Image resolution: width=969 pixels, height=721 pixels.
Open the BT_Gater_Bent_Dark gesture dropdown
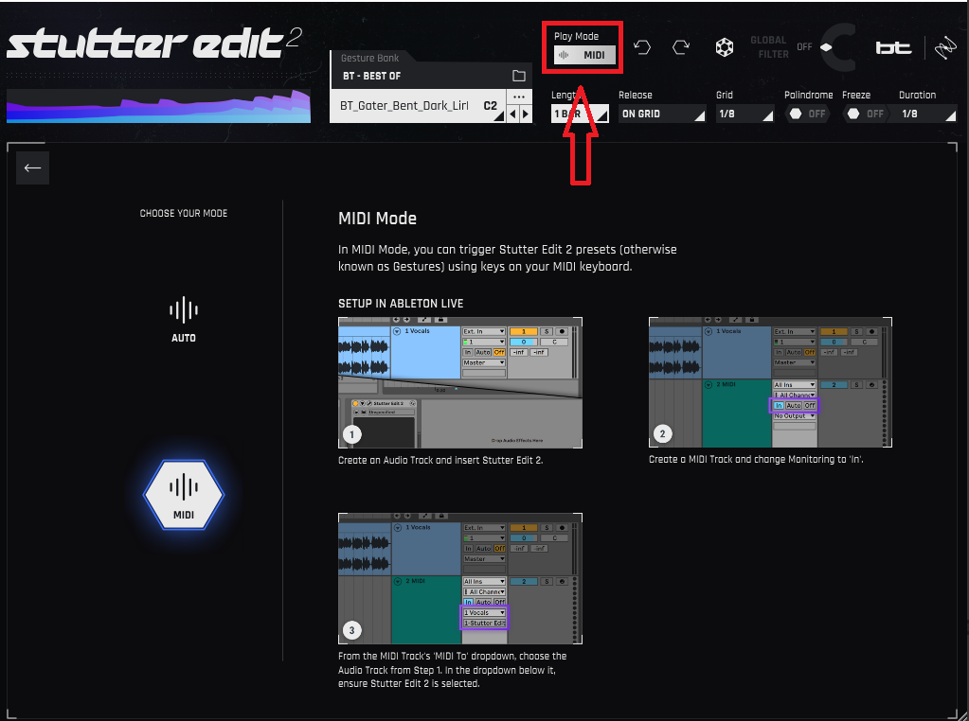[x=419, y=106]
